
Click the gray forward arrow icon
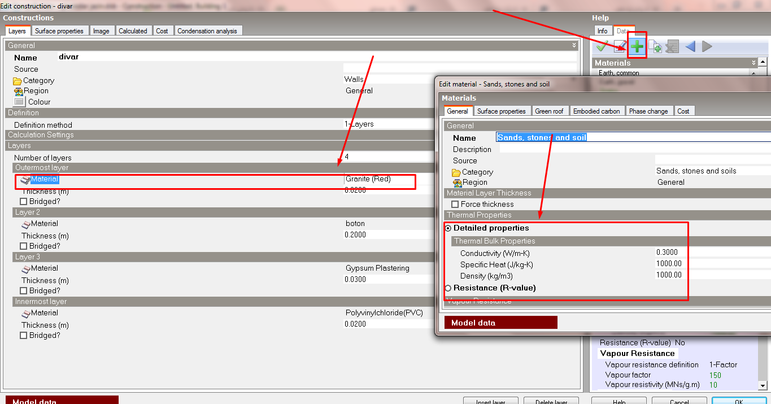(x=707, y=46)
